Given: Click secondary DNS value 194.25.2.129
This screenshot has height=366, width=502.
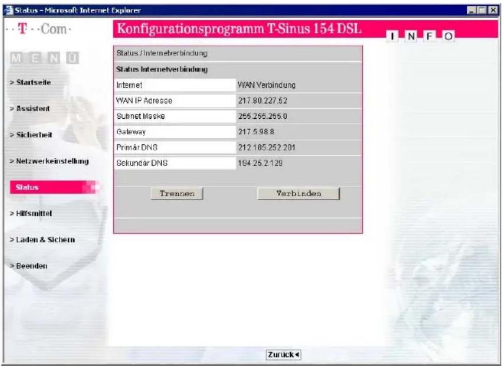Looking at the screenshot, I should (260, 163).
